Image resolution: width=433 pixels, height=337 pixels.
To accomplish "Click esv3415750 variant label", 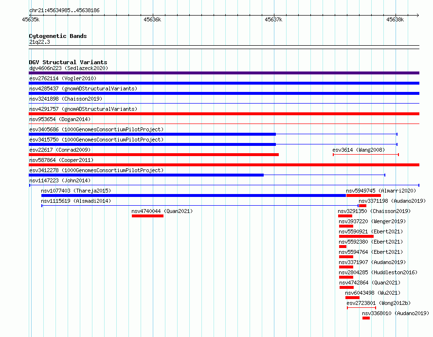I will coord(96,140).
